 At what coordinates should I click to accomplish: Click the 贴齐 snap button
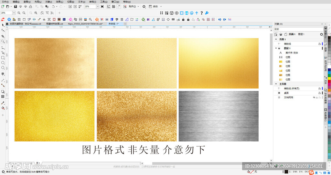click(x=133, y=6)
